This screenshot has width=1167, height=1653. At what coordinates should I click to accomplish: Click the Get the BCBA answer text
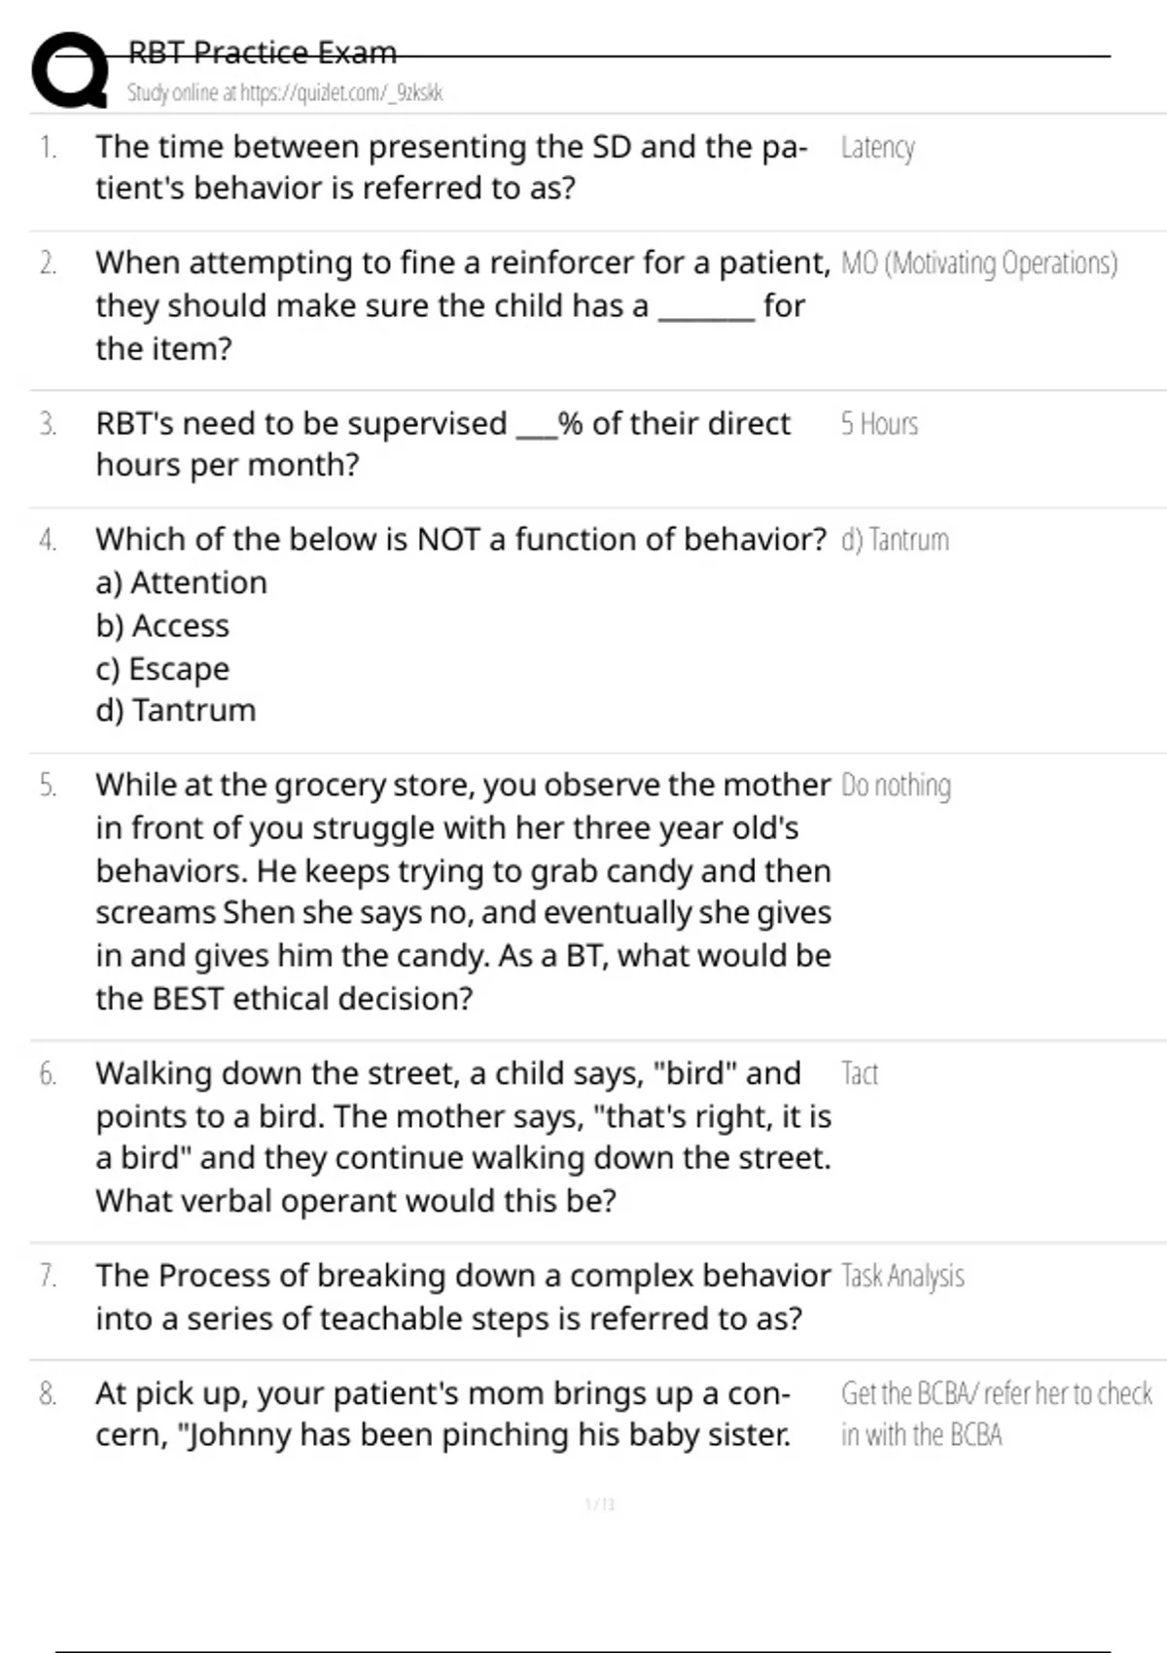(x=996, y=1414)
